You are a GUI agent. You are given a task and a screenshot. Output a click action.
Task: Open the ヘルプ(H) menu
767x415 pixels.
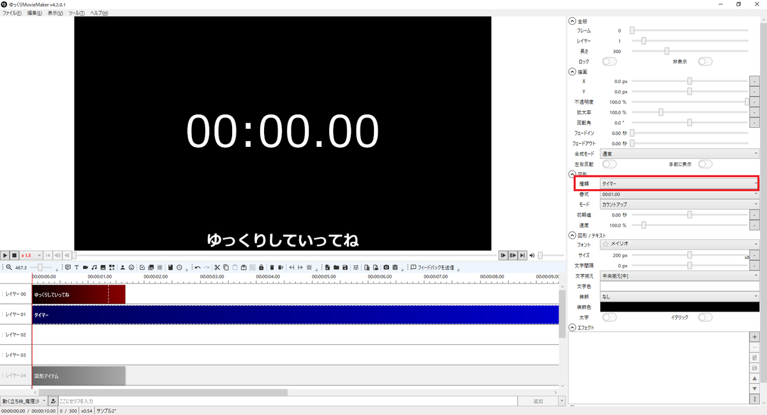point(99,13)
